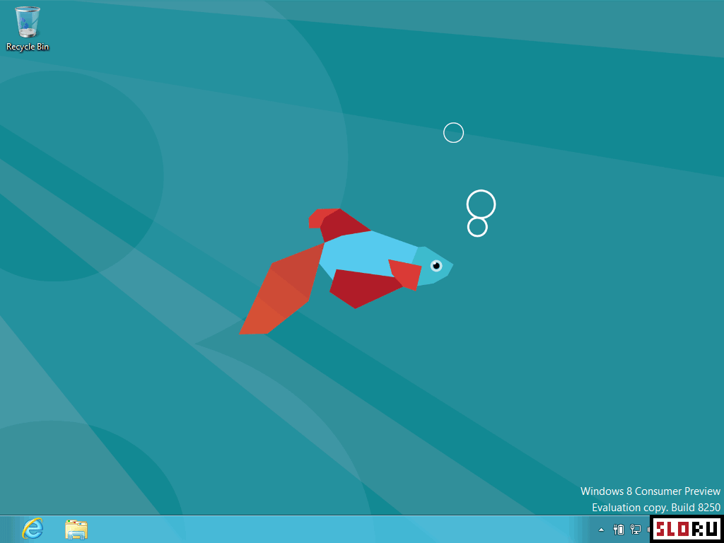Click the small topmost wallpaper bubble

tap(453, 132)
